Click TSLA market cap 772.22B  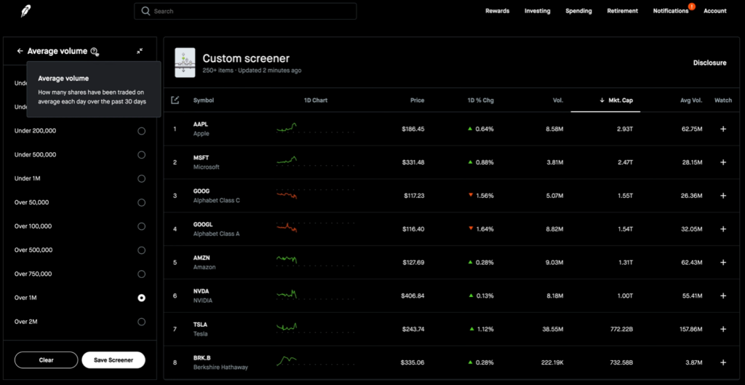click(620, 329)
